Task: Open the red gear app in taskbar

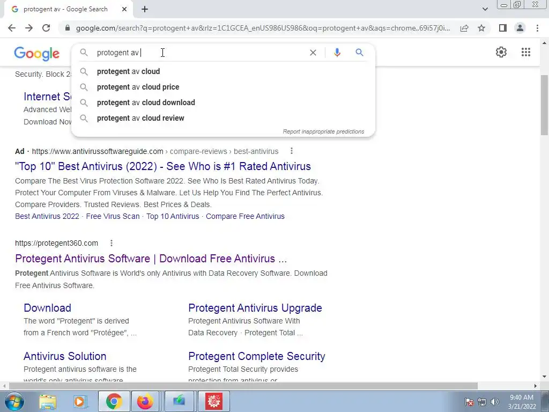Action: click(x=213, y=401)
